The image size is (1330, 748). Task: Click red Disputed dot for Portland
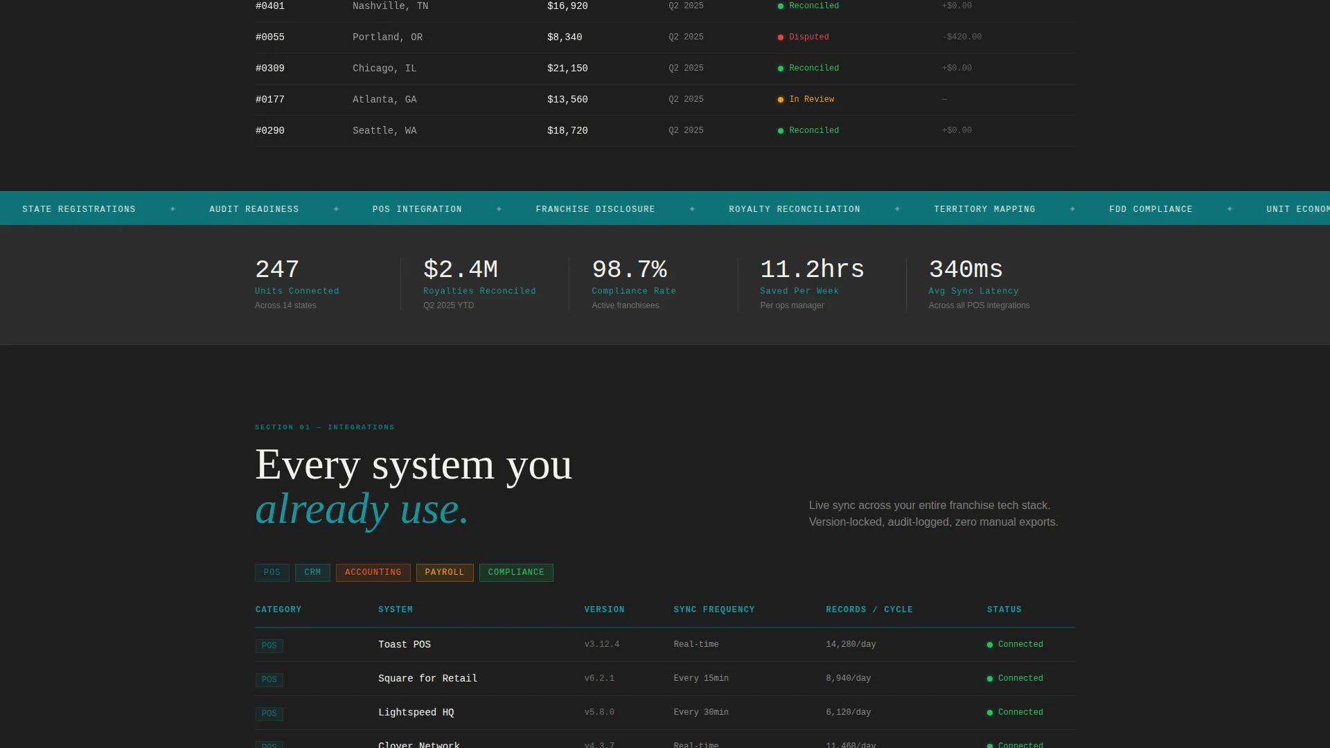click(x=781, y=37)
